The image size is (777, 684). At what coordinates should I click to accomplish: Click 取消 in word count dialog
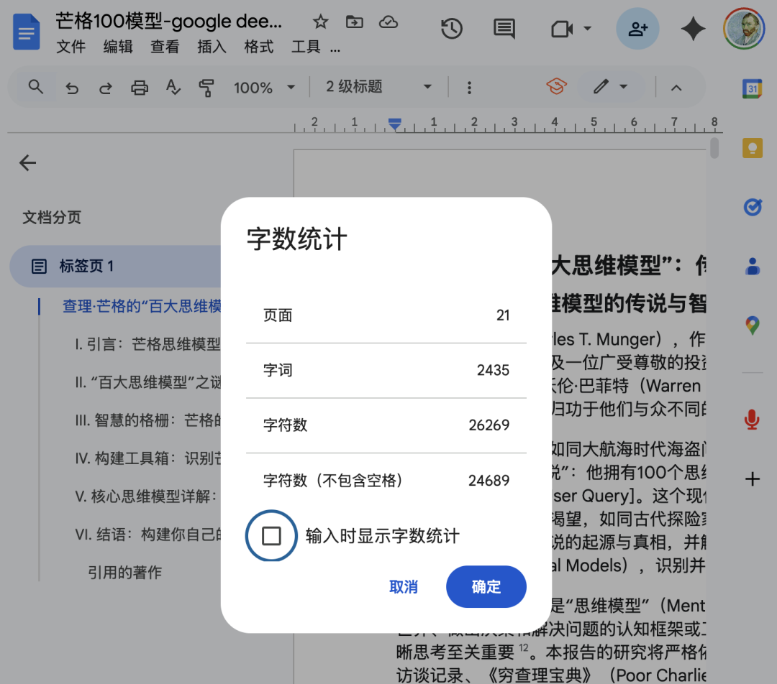tap(404, 587)
